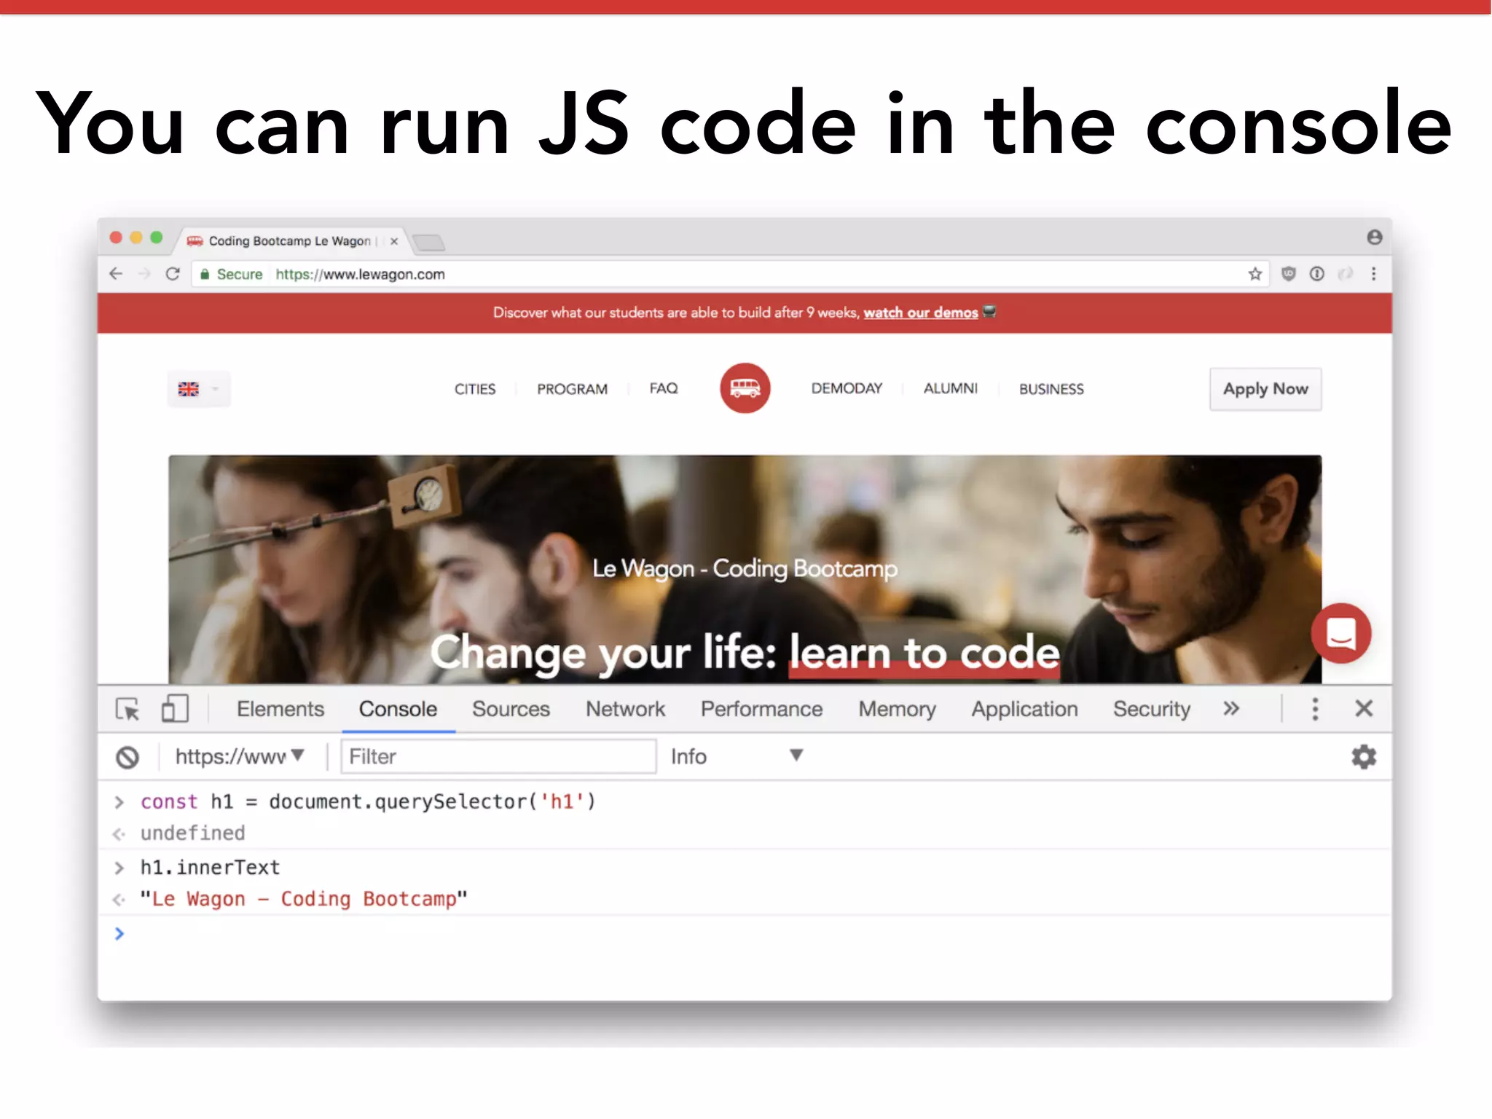
Task: Click the CITIES nav link
Action: click(475, 389)
